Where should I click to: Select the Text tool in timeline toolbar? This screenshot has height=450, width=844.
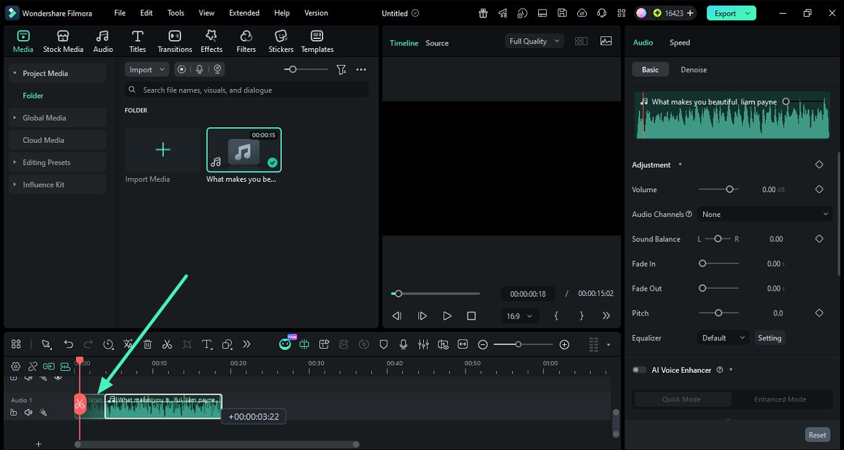point(206,344)
